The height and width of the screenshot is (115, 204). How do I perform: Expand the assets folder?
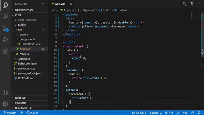(x=30, y=34)
